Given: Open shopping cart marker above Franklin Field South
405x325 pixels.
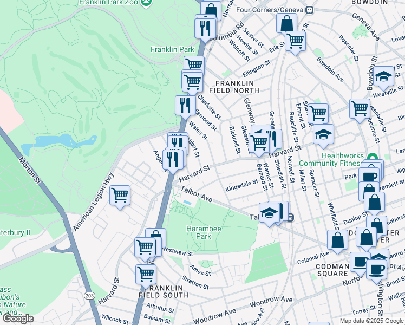Looking at the screenshot, I should pyautogui.click(x=146, y=275).
